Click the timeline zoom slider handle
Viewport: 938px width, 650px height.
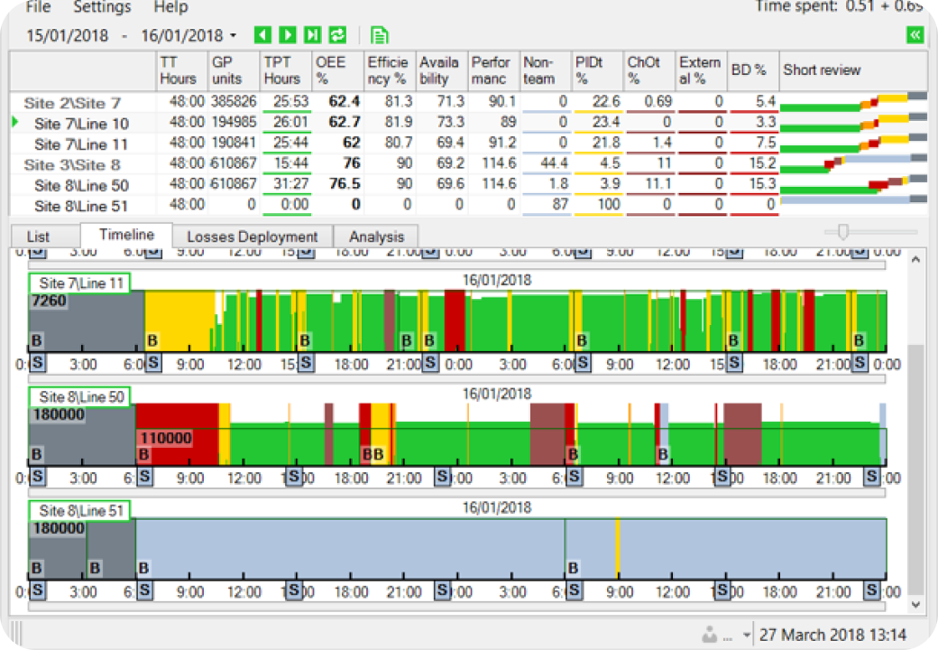click(x=843, y=233)
